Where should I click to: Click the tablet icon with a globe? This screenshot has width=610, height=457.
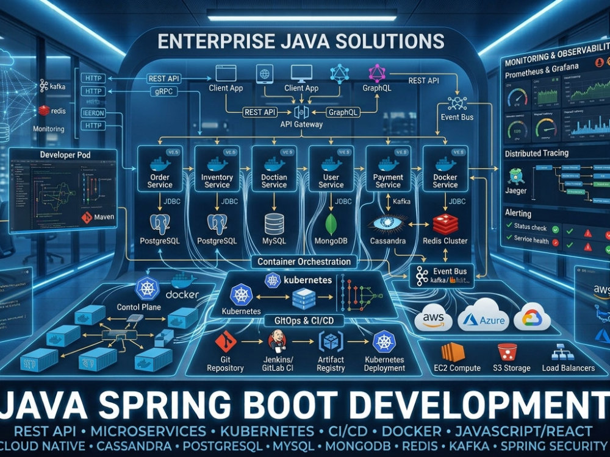point(265,74)
